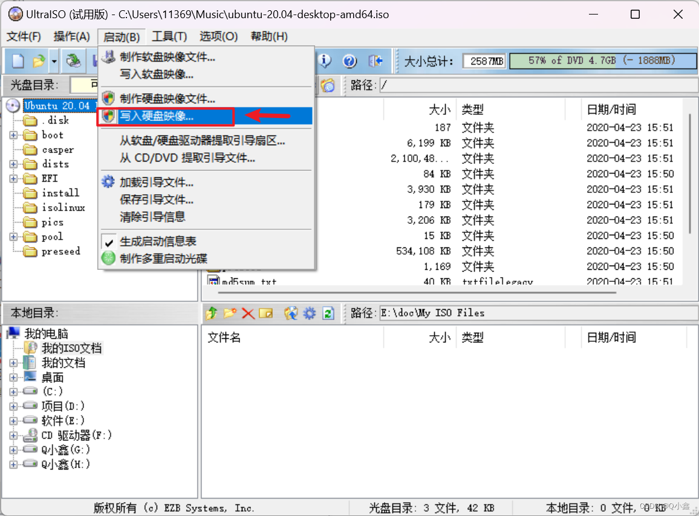Image resolution: width=699 pixels, height=516 pixels.
Task: Click the help question mark icon
Action: [350, 60]
